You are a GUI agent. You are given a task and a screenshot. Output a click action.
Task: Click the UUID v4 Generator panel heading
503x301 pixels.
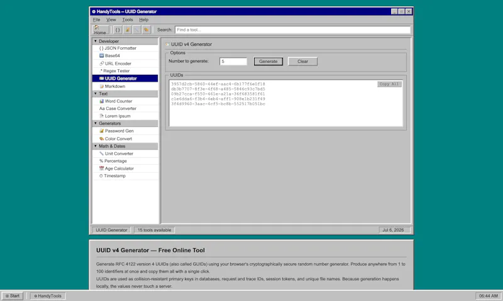tap(191, 44)
